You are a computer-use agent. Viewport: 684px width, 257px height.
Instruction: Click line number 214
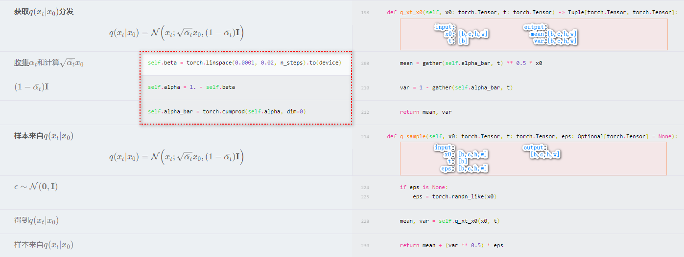[x=365, y=137]
